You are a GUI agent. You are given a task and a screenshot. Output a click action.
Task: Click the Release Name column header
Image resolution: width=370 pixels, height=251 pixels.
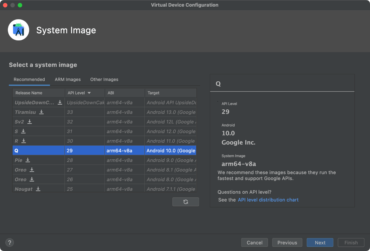pyautogui.click(x=39, y=93)
